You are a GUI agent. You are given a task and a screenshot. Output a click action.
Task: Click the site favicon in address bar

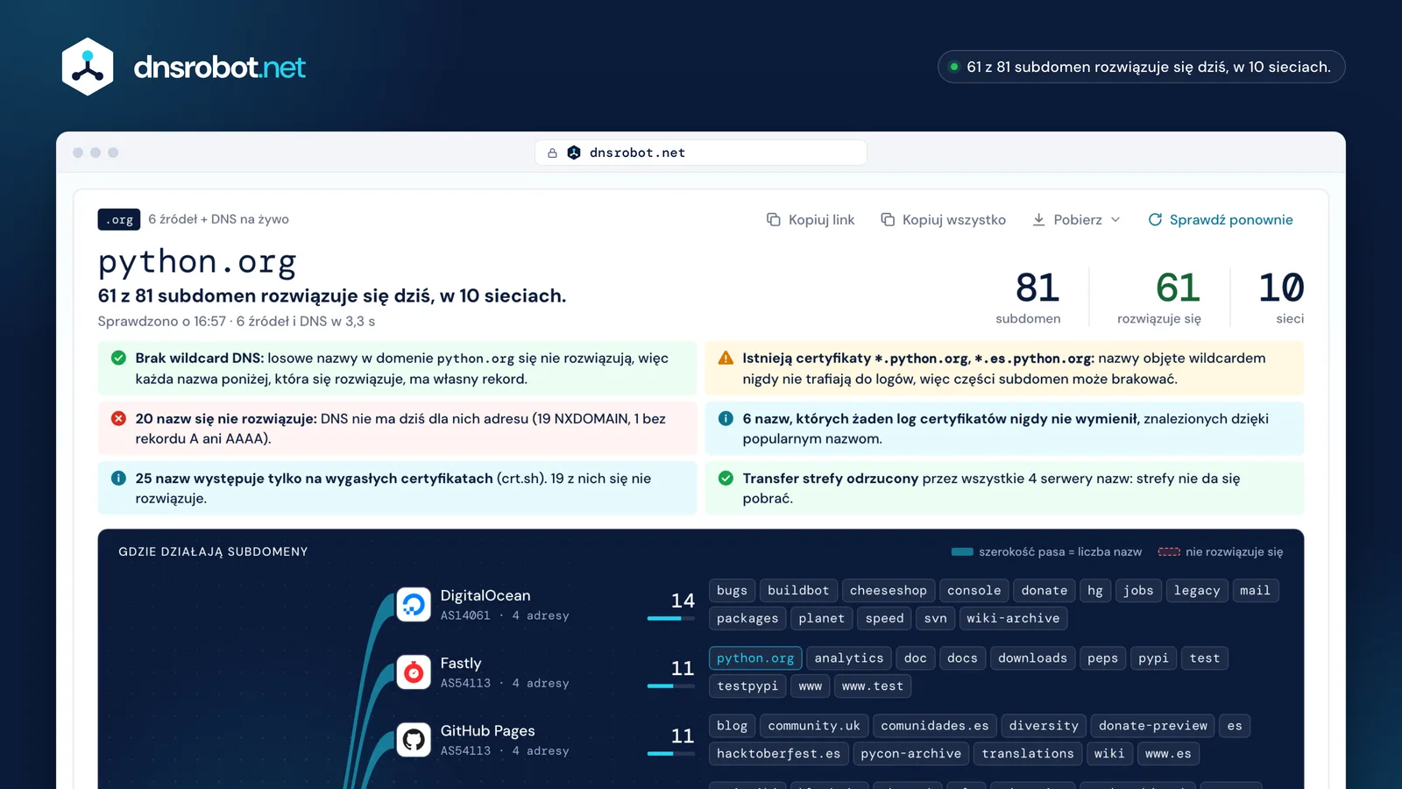(x=574, y=153)
